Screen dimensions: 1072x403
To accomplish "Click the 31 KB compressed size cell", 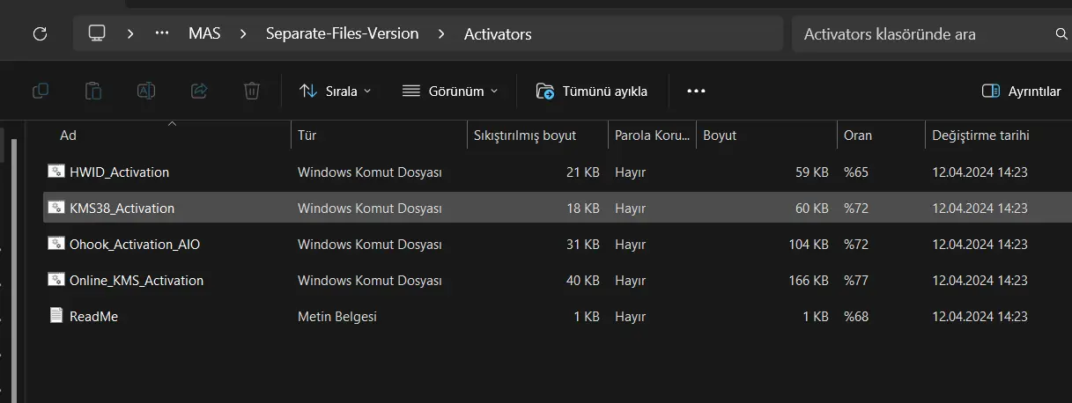I will click(x=583, y=245).
